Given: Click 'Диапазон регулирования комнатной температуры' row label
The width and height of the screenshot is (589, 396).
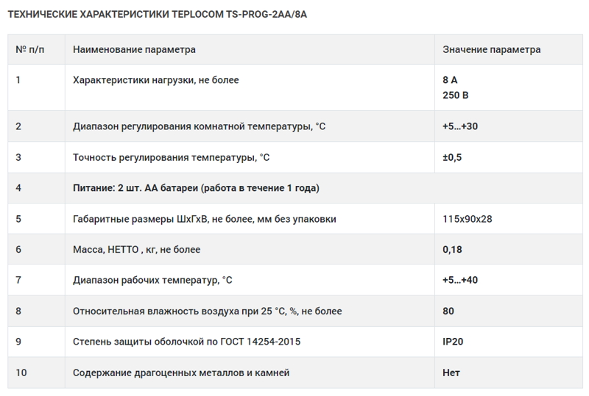Looking at the screenshot, I should click(x=199, y=126).
